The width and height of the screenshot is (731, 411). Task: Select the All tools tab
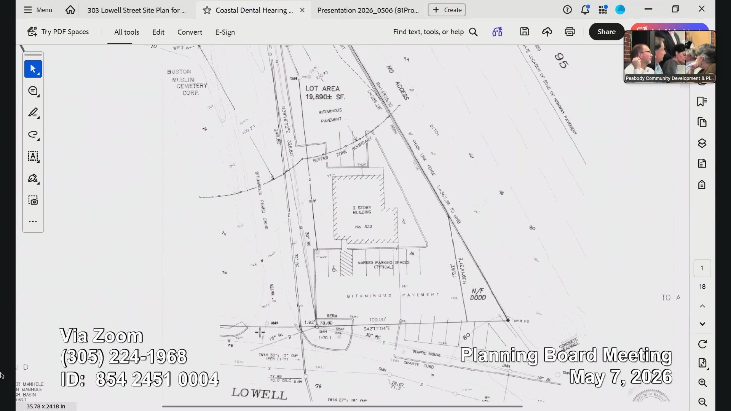pos(127,32)
